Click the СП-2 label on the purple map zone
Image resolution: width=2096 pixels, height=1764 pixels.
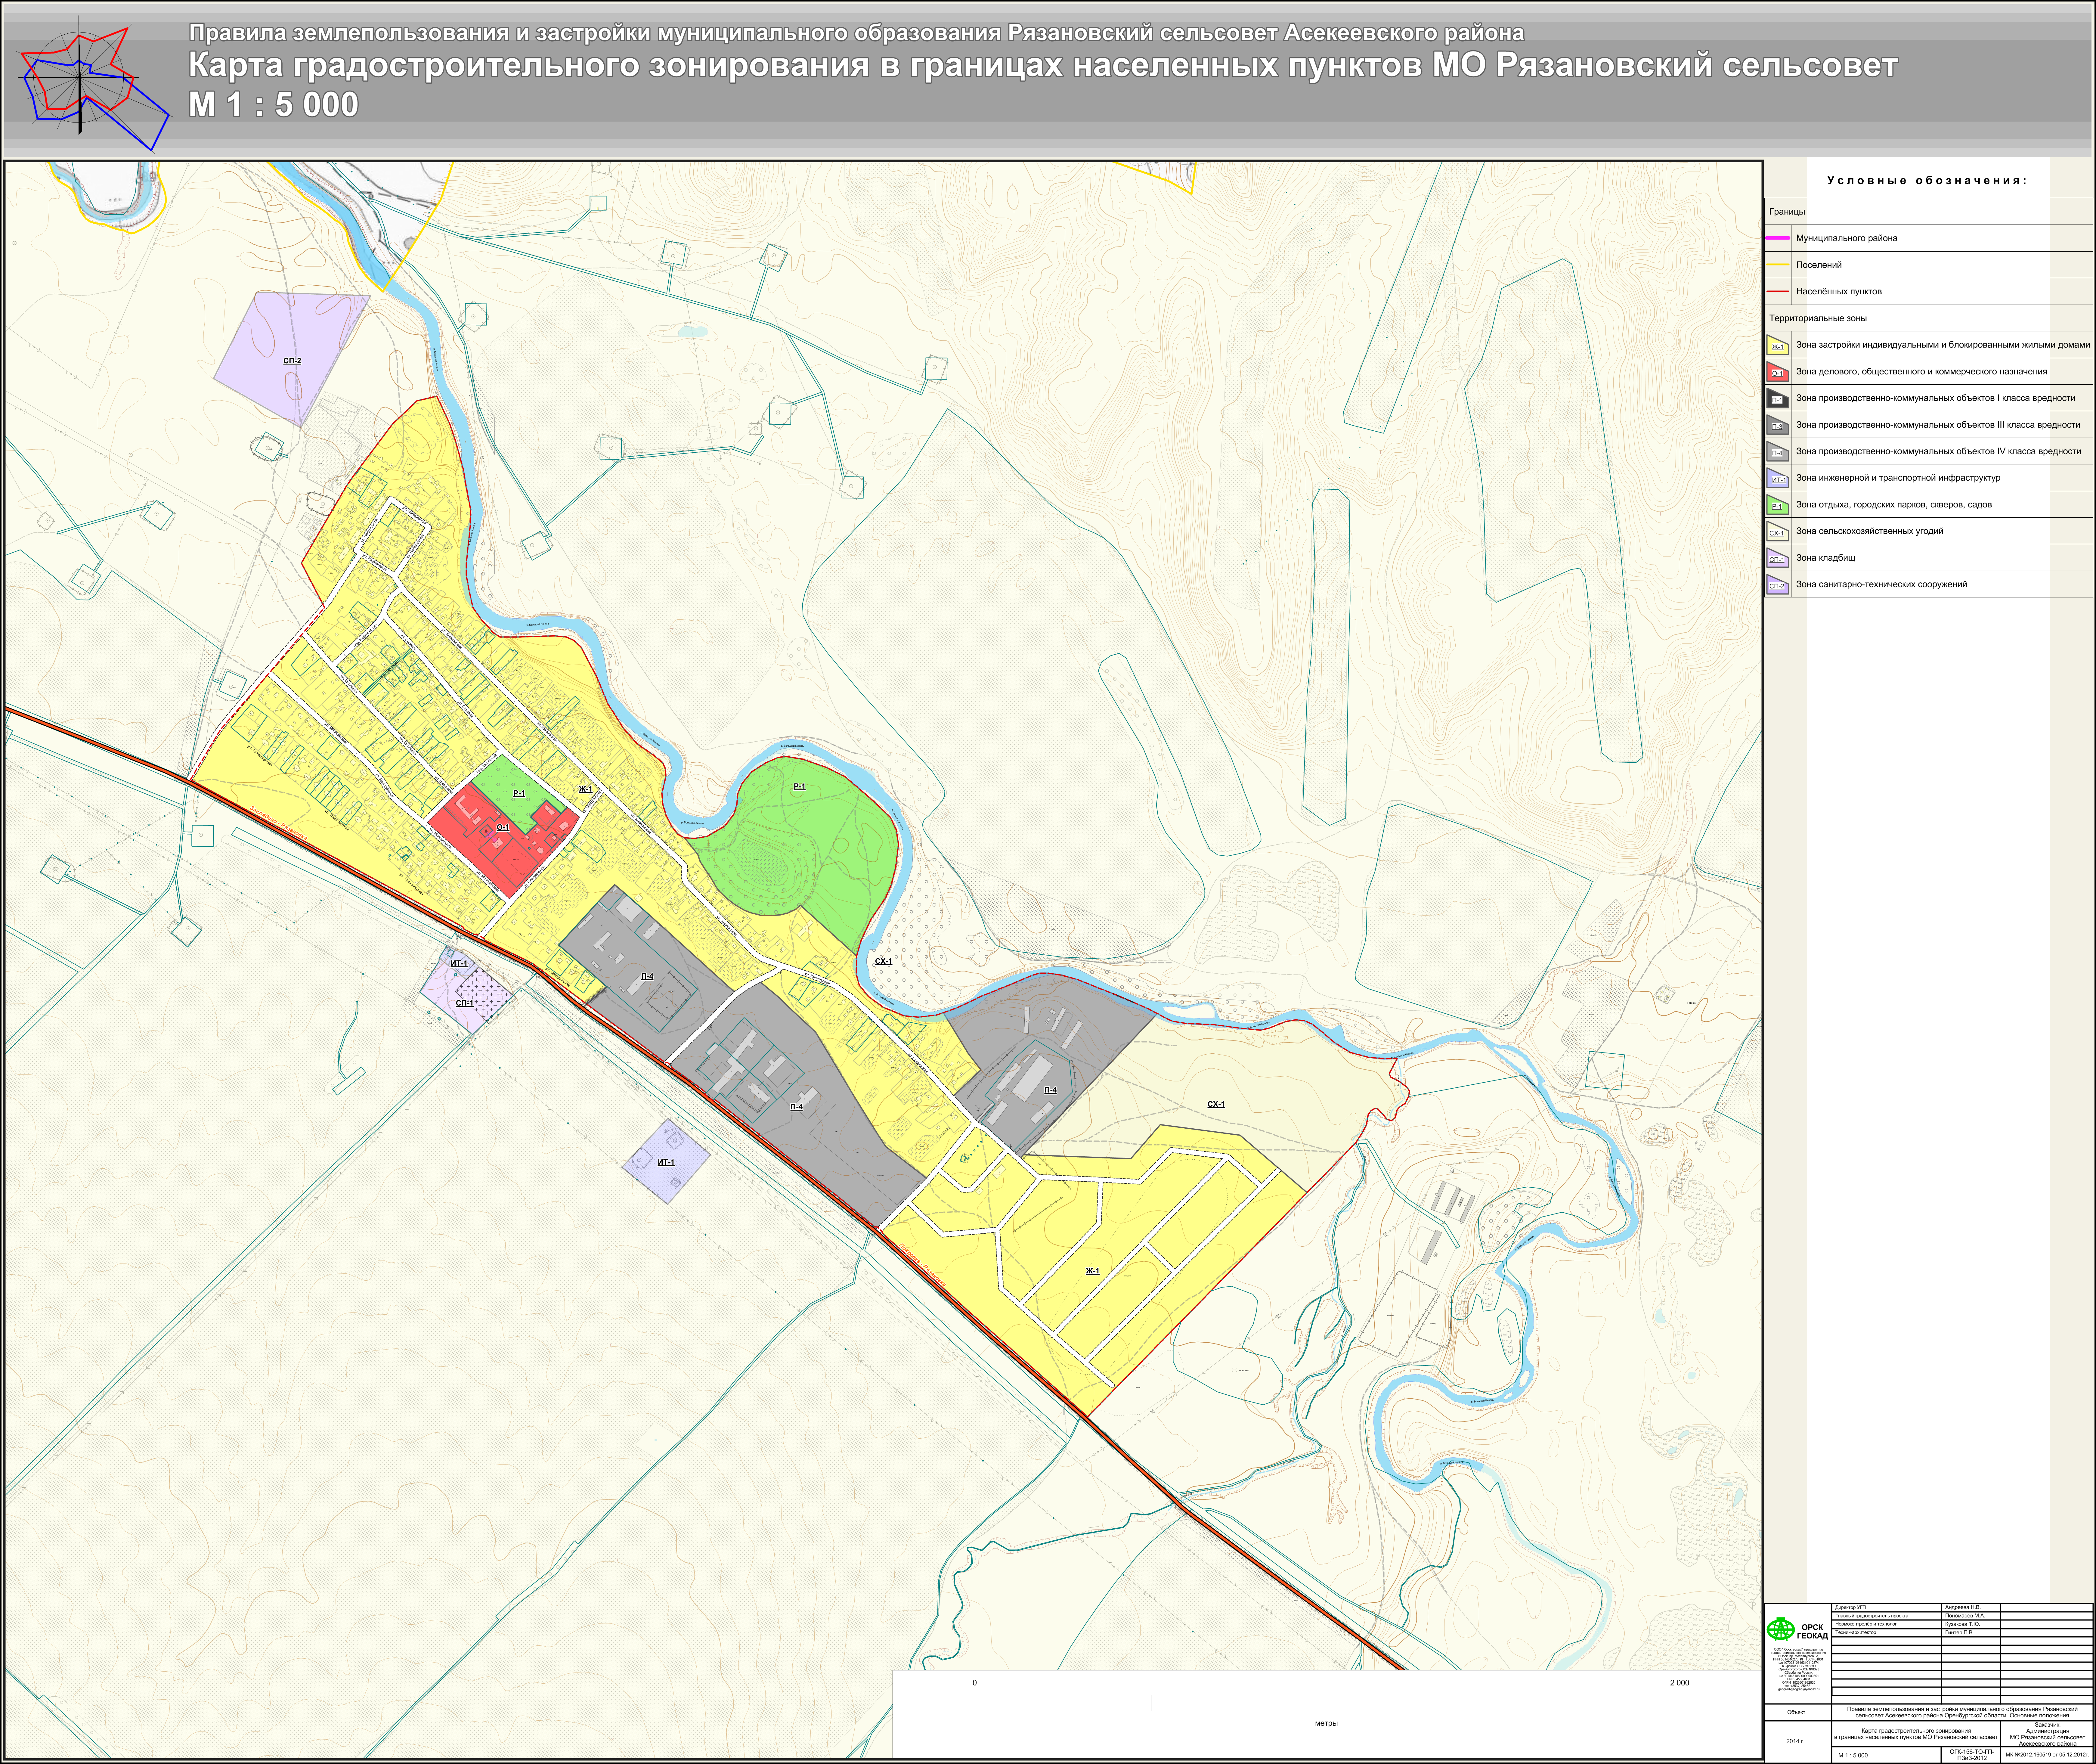coord(292,361)
